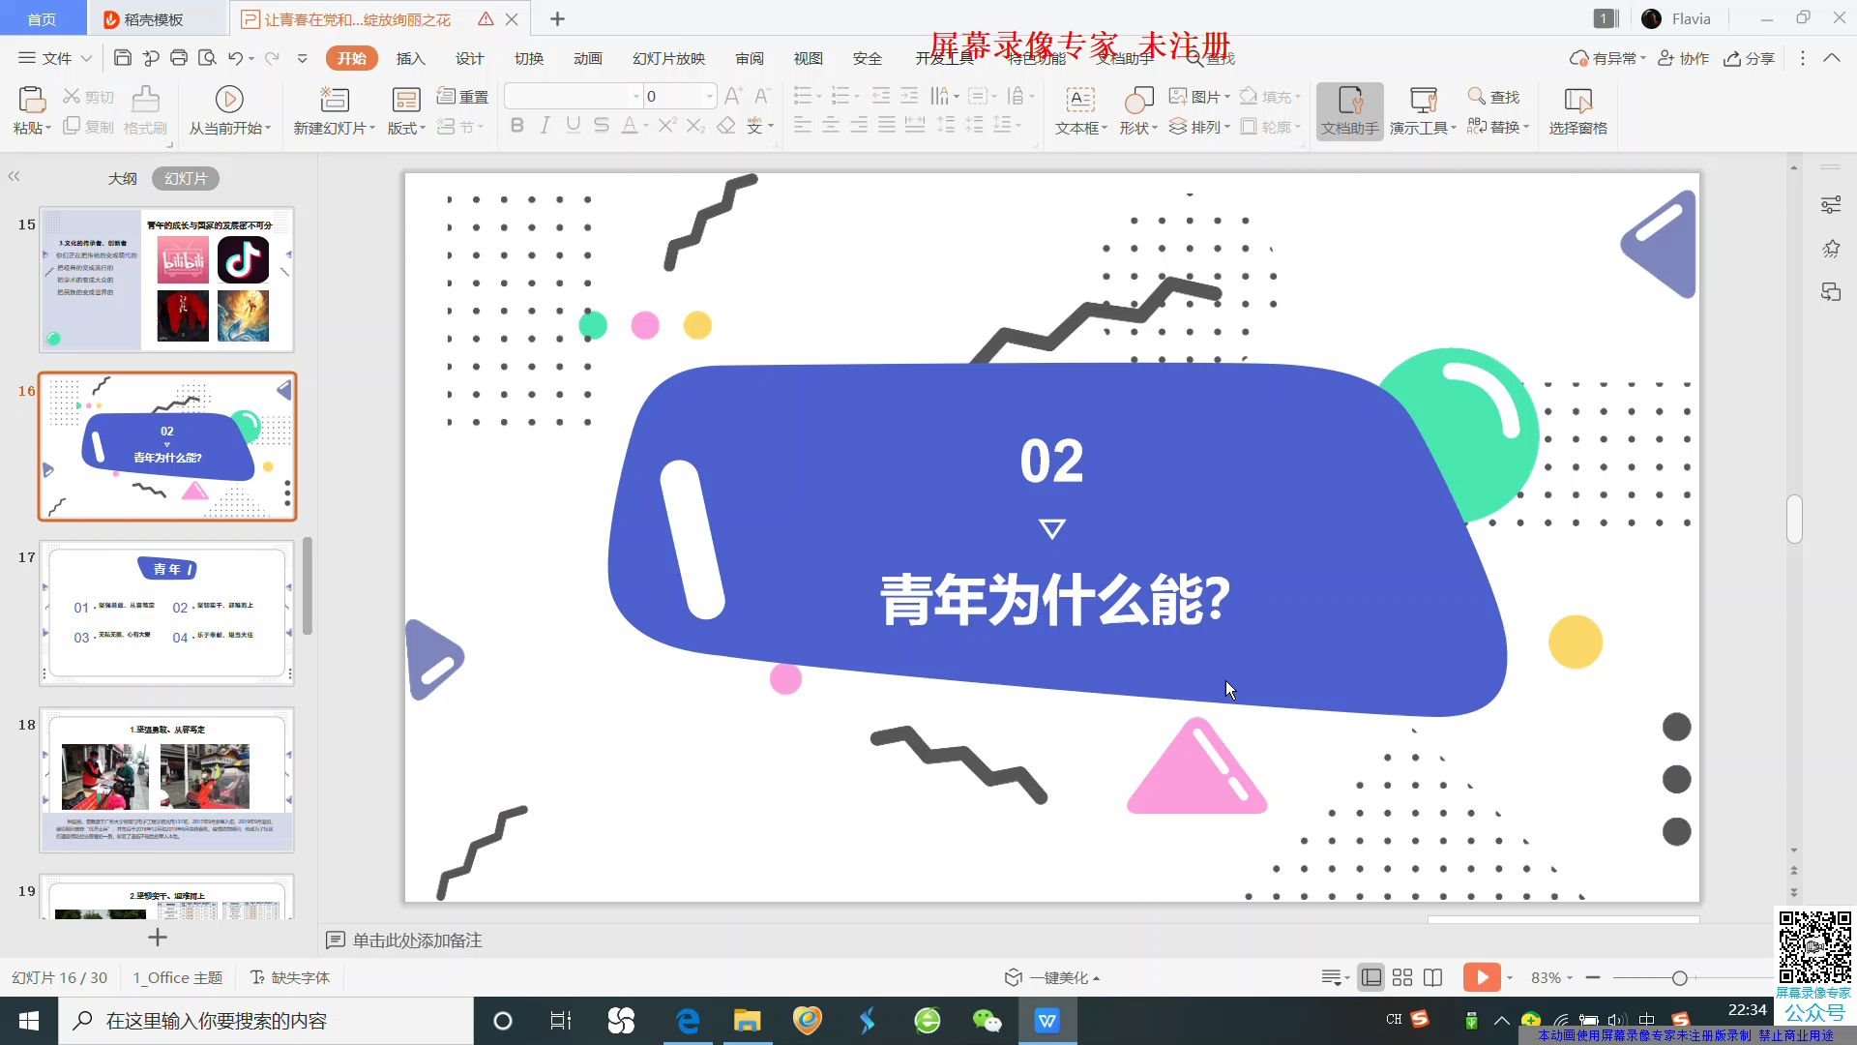Expand the Arrange (排列) dropdown
The image size is (1857, 1045).
click(1226, 127)
